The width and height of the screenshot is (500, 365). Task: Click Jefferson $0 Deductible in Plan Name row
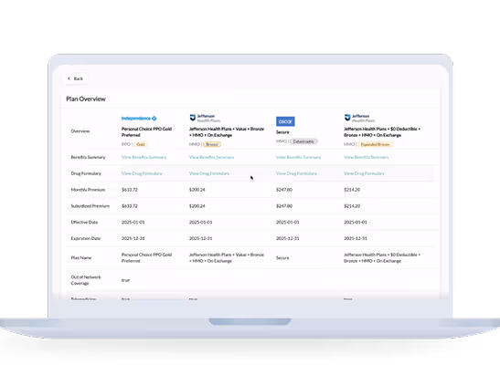click(382, 257)
